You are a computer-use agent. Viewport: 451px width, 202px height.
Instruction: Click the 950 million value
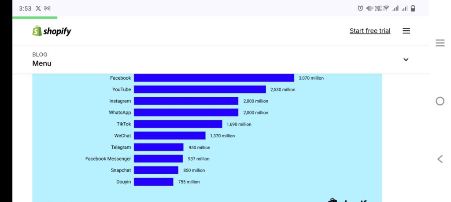[200, 147]
